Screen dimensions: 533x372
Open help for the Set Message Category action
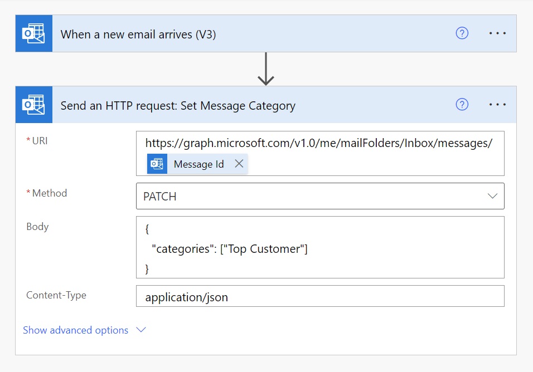pos(462,104)
